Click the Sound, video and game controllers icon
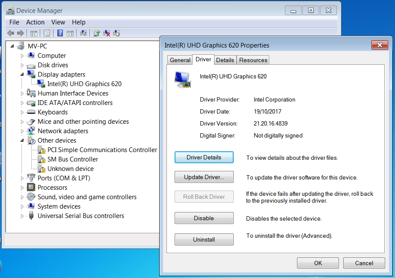395x278 pixels. pos(31,197)
